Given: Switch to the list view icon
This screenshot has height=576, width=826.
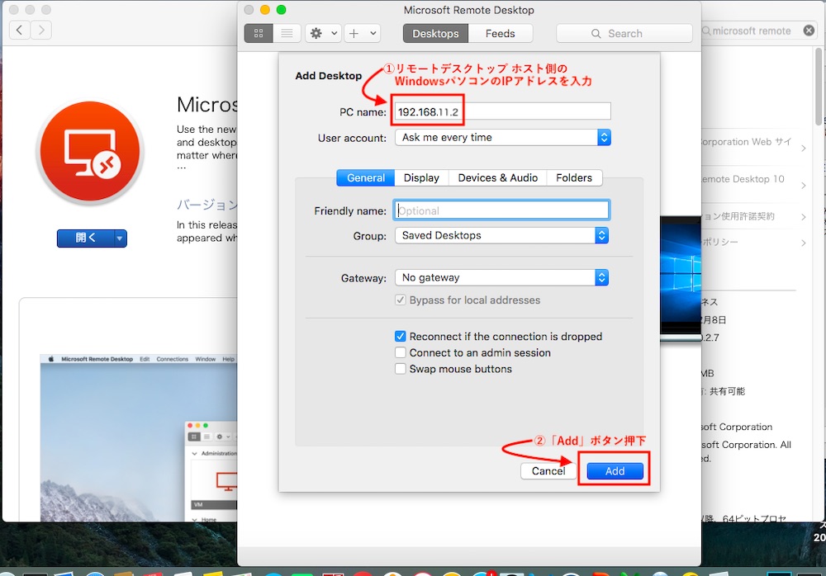Looking at the screenshot, I should [x=287, y=33].
